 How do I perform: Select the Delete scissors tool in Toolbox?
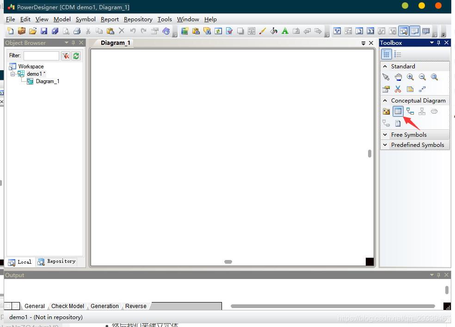(398, 89)
